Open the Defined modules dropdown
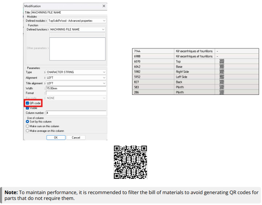Screen dimensions: 262x205 point(77,21)
